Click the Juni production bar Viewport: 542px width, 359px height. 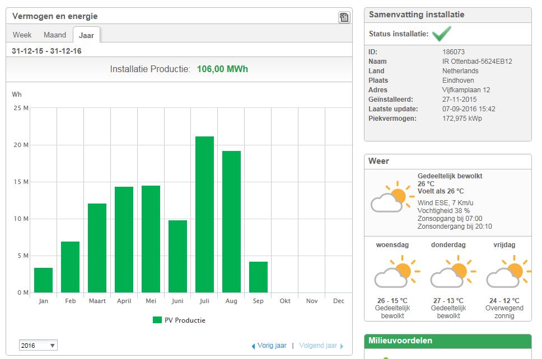click(177, 256)
